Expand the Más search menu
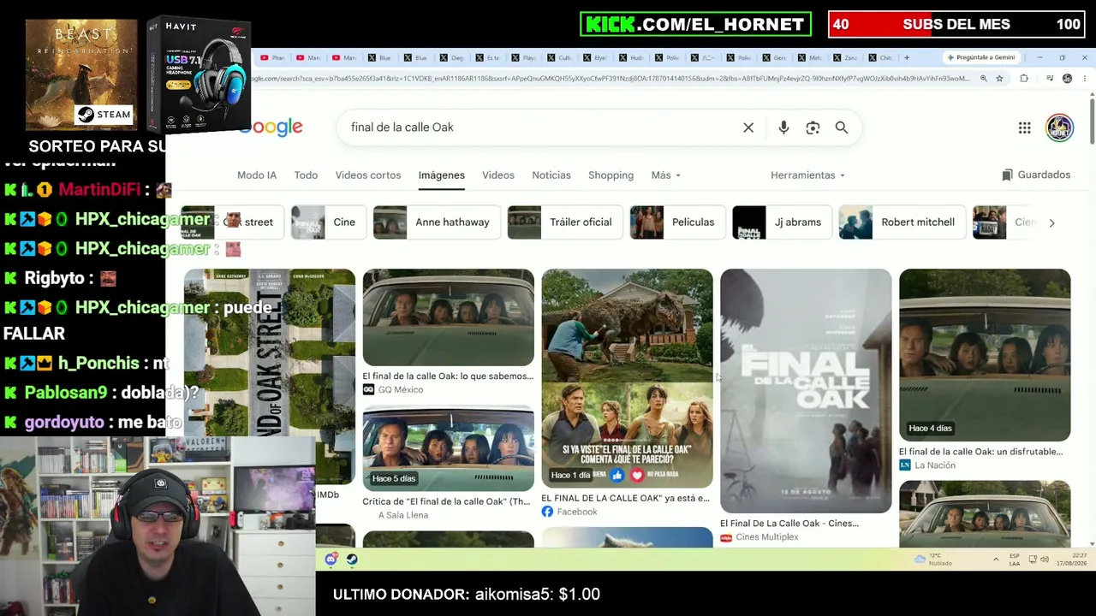This screenshot has width=1096, height=616. pos(665,175)
